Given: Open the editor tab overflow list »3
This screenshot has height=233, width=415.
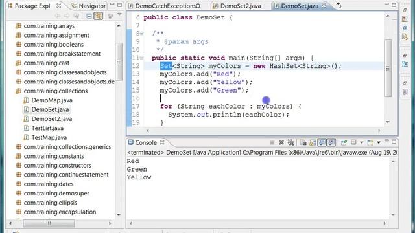Looking at the screenshot, I should click(338, 5).
